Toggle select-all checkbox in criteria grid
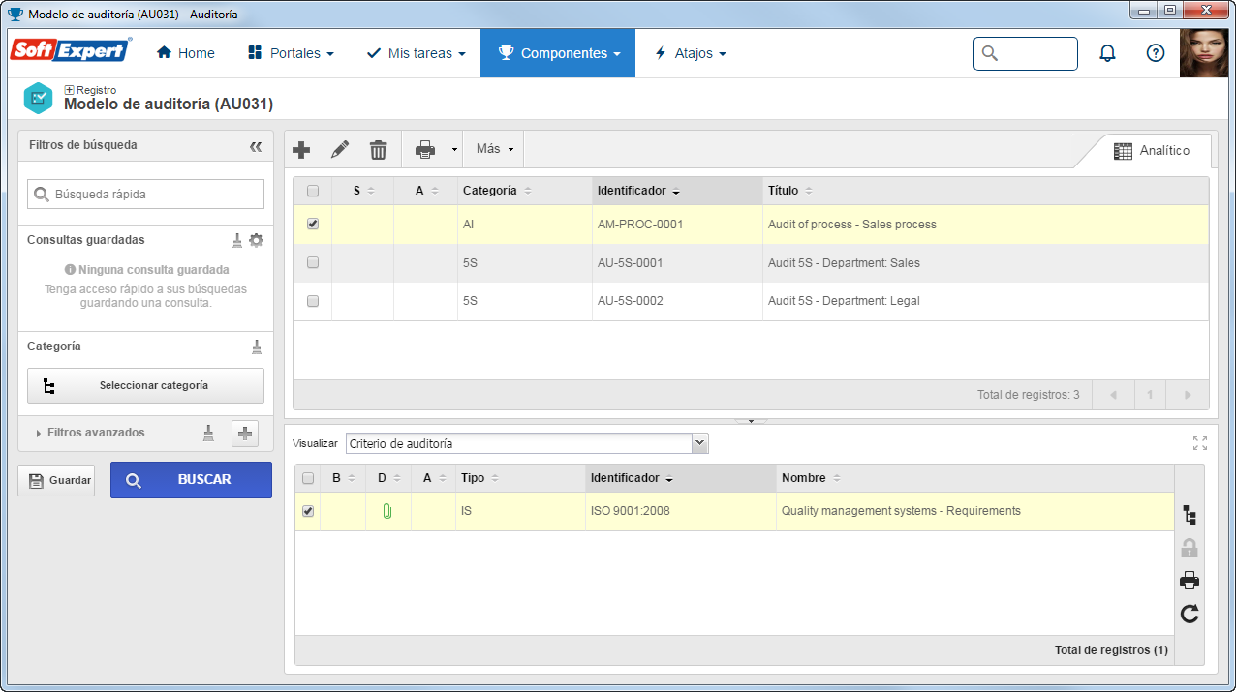1236x692 pixels. point(308,478)
